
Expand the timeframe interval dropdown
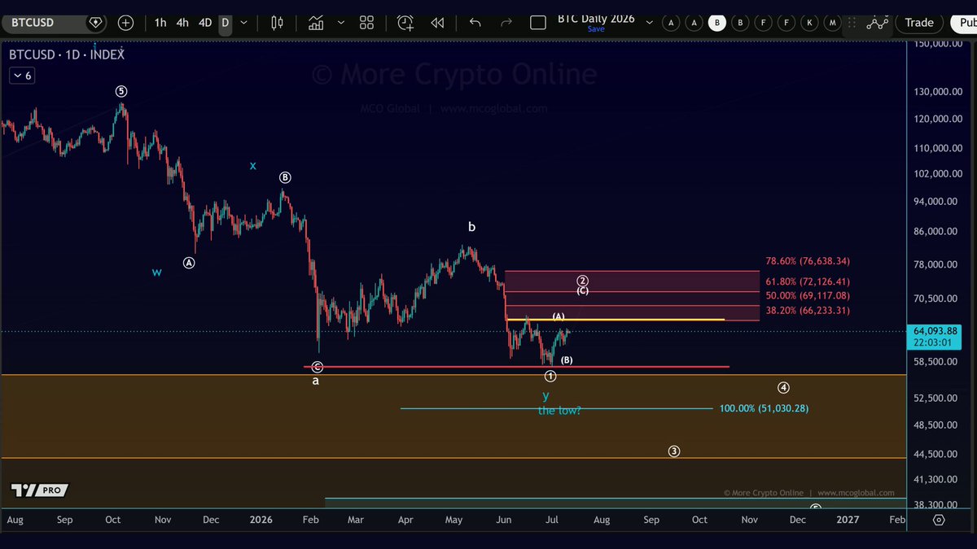243,23
